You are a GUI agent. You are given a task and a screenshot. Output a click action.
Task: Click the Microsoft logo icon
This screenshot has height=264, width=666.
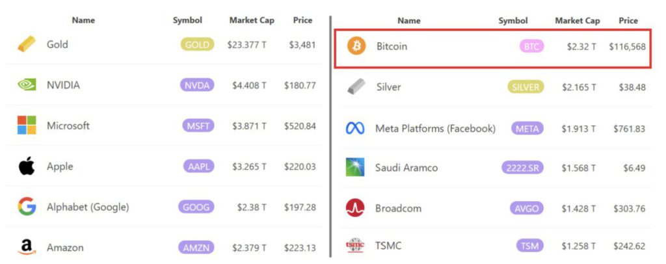tap(27, 125)
